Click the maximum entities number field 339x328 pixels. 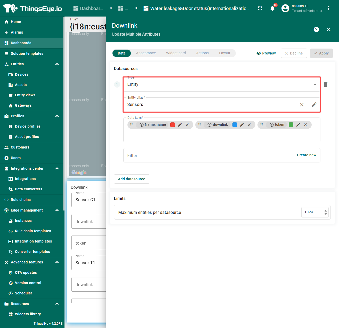312,212
